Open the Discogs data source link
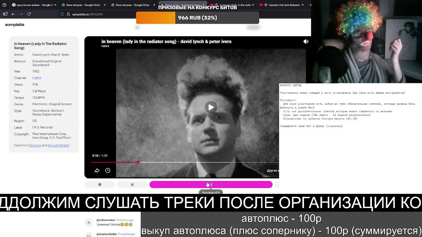The height and width of the screenshot is (237, 422). (x=35, y=145)
